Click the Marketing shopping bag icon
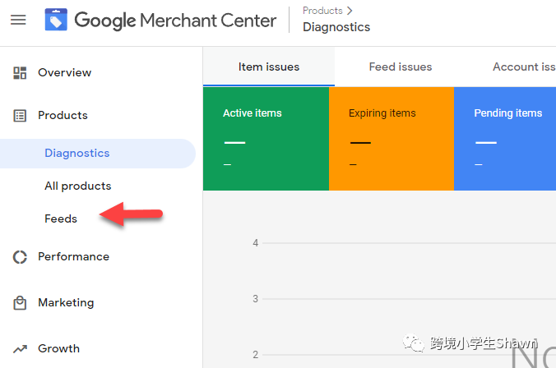The image size is (556, 368). [21, 303]
